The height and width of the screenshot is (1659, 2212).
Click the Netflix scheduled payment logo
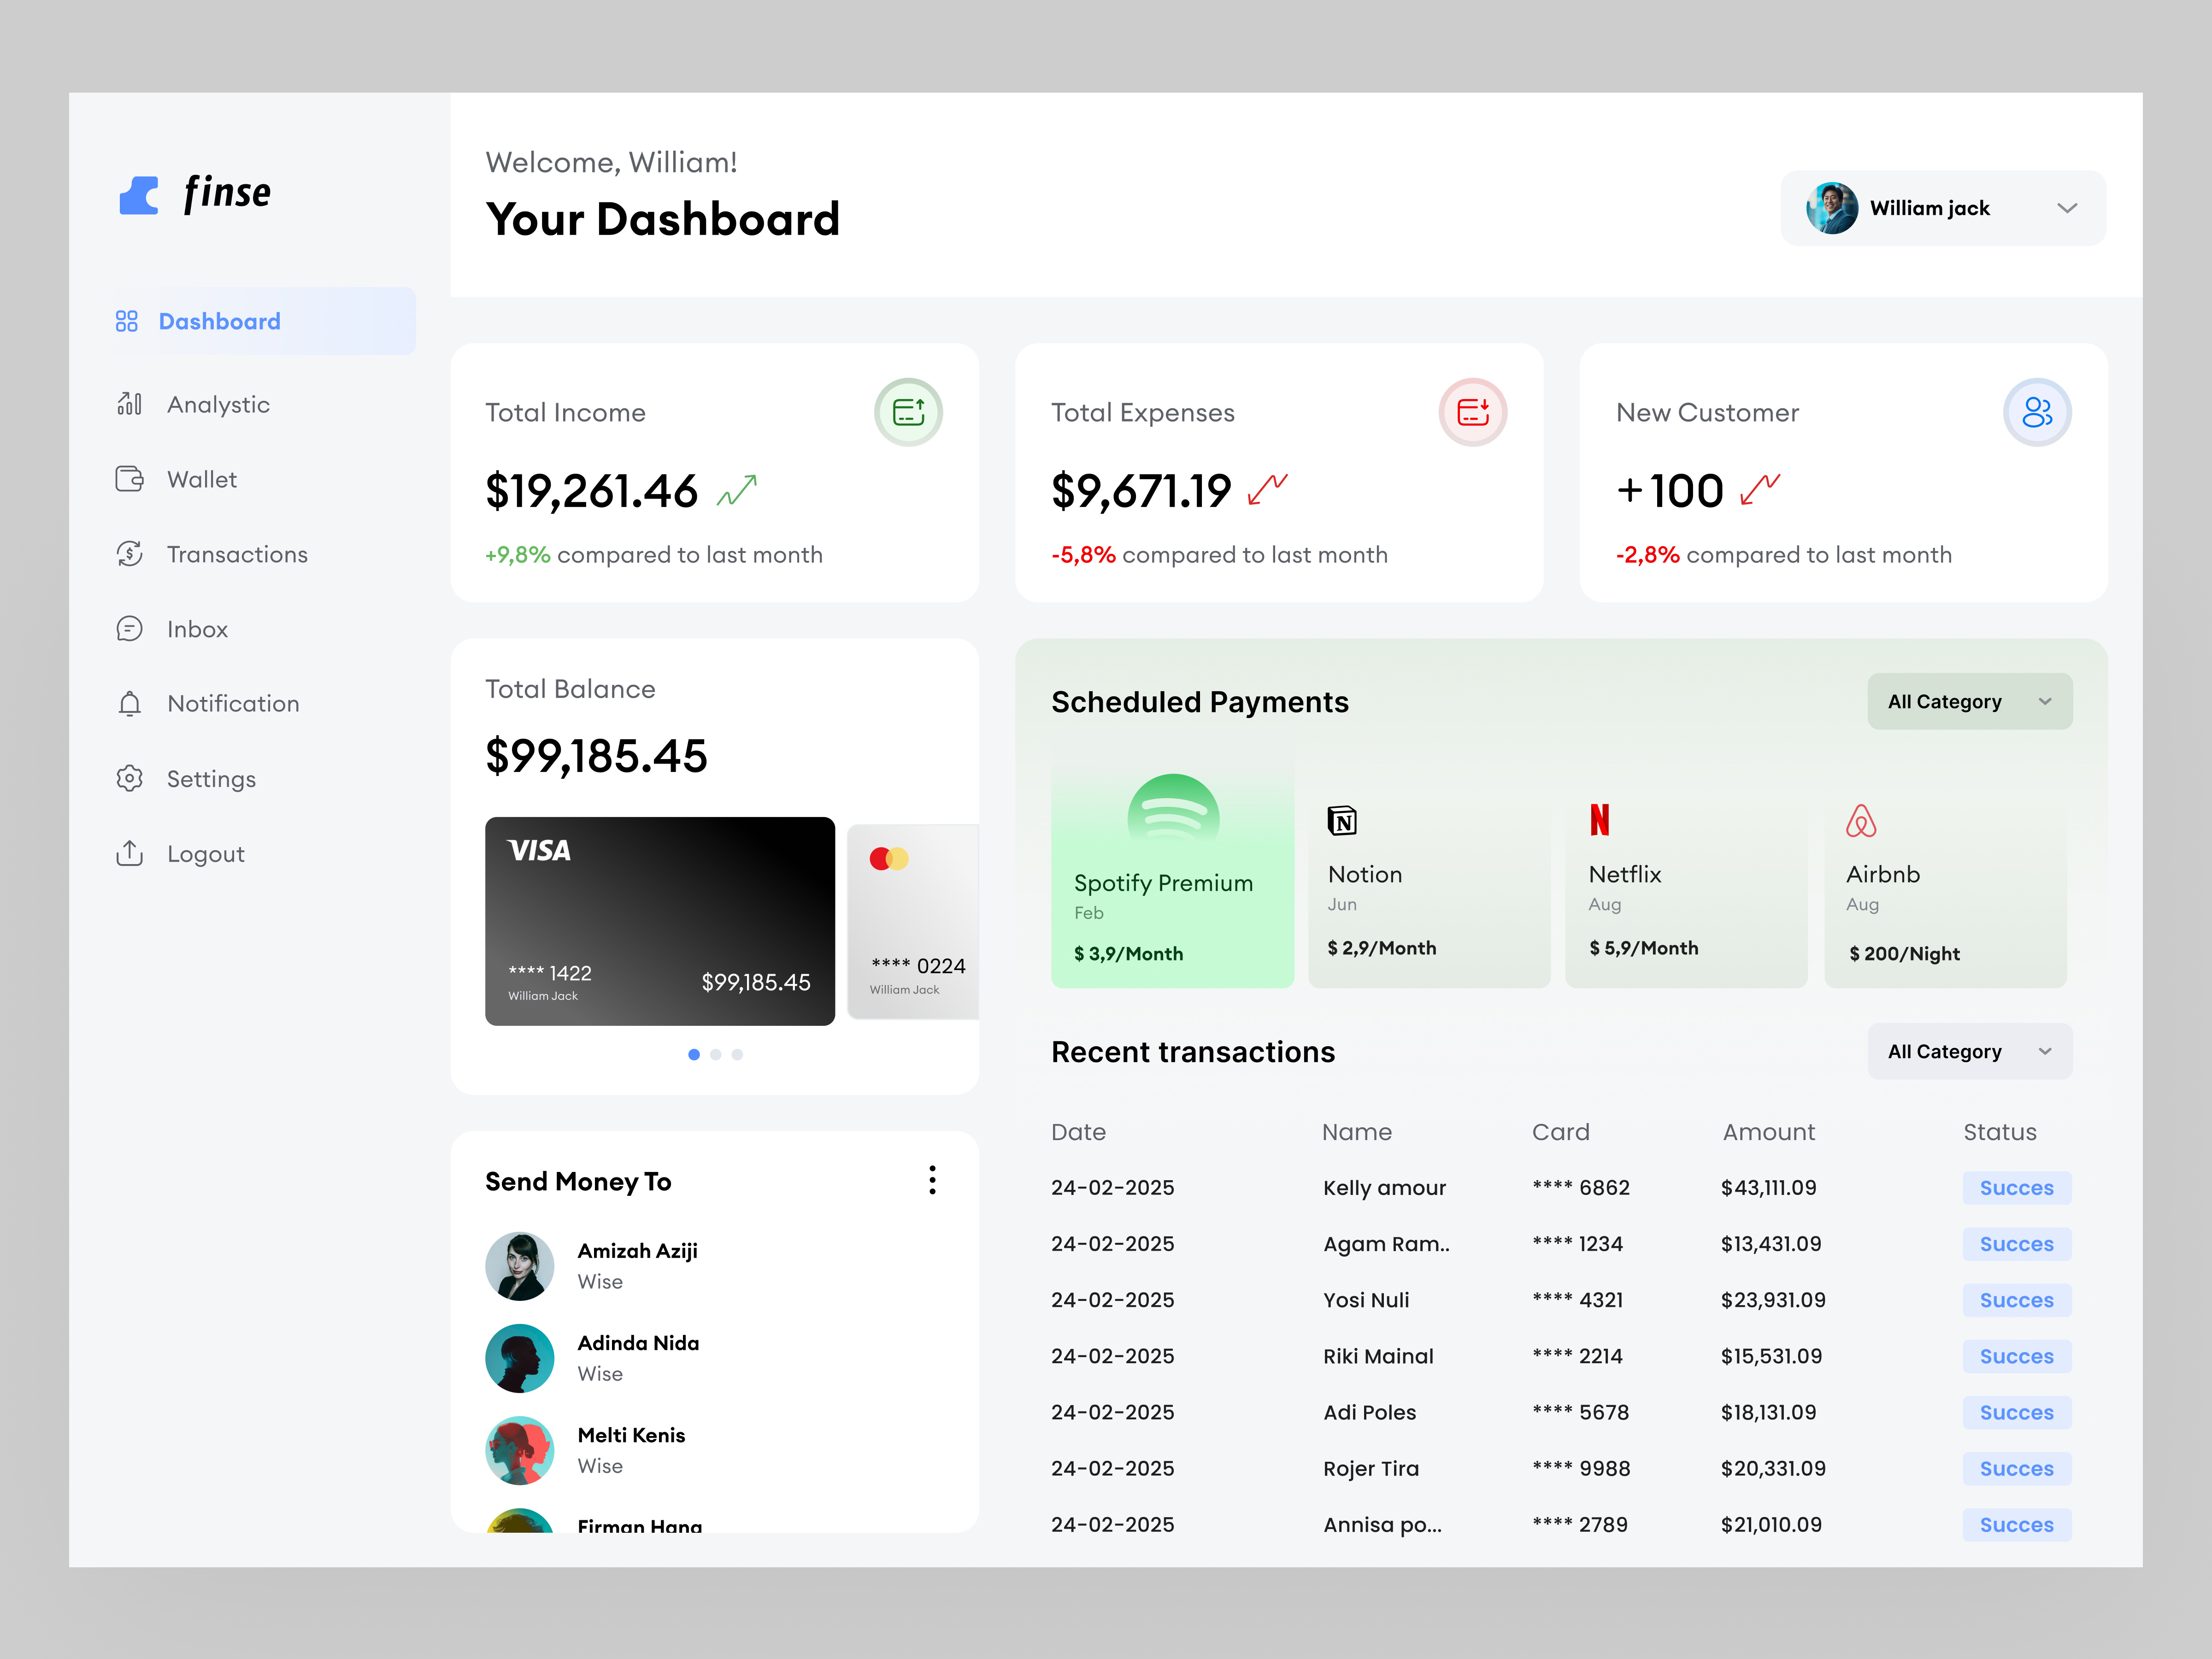[x=1601, y=818]
